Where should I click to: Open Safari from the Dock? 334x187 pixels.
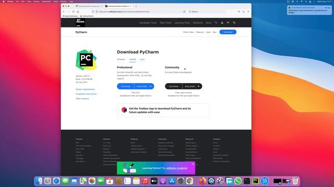(56, 181)
